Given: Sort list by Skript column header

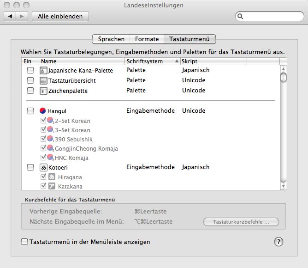Looking at the screenshot, I should pyautogui.click(x=213, y=61).
